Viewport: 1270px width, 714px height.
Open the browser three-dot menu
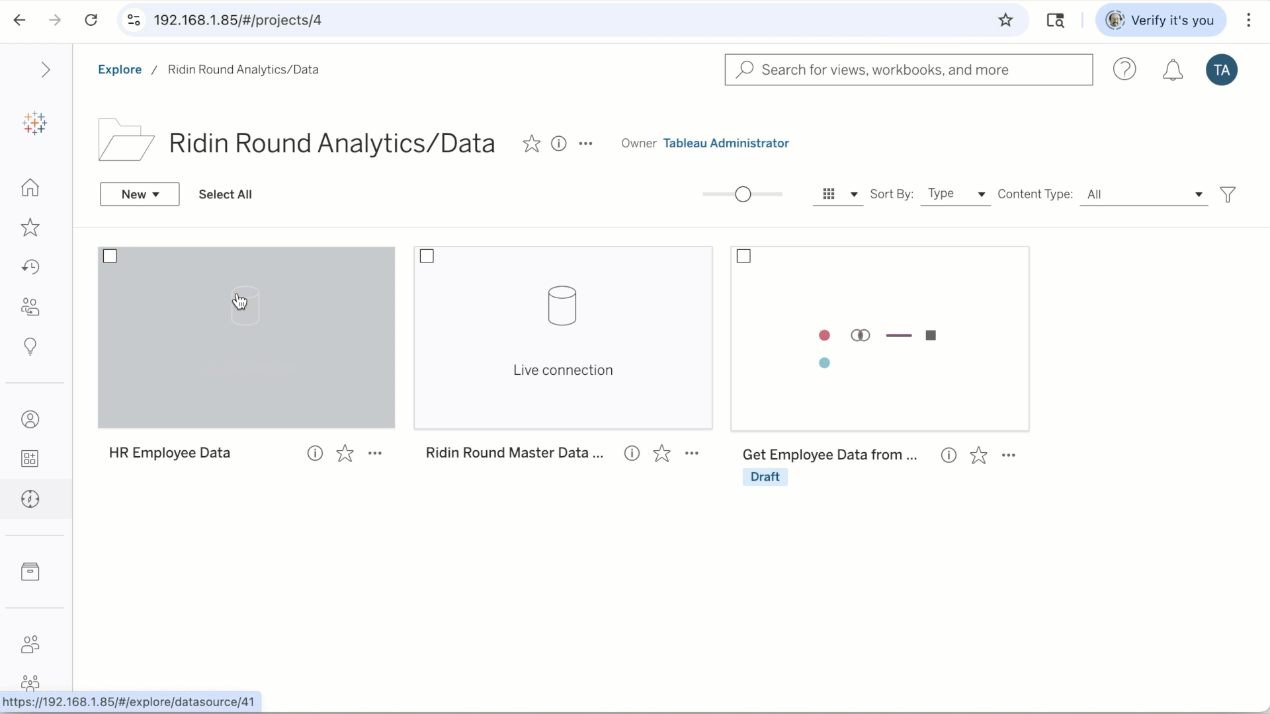(1249, 20)
